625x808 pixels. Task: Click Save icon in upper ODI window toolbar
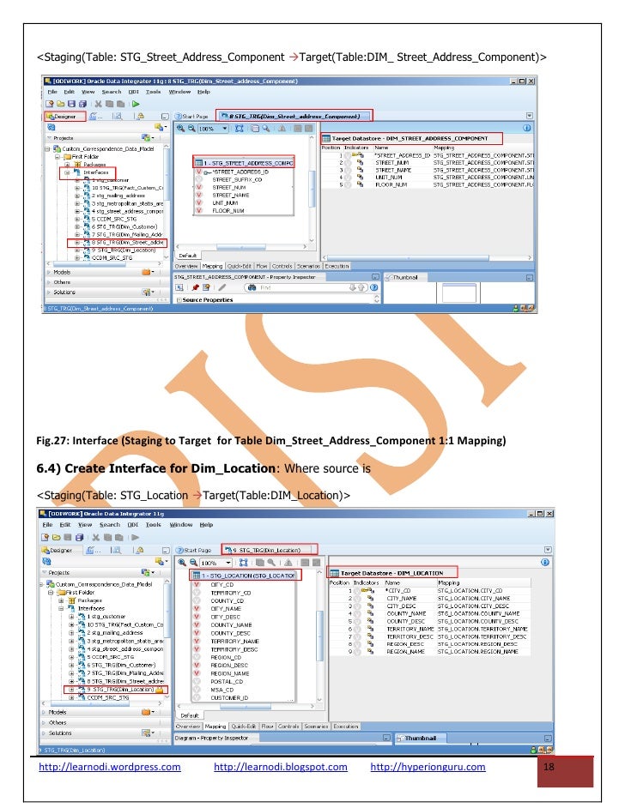pyautogui.click(x=71, y=104)
